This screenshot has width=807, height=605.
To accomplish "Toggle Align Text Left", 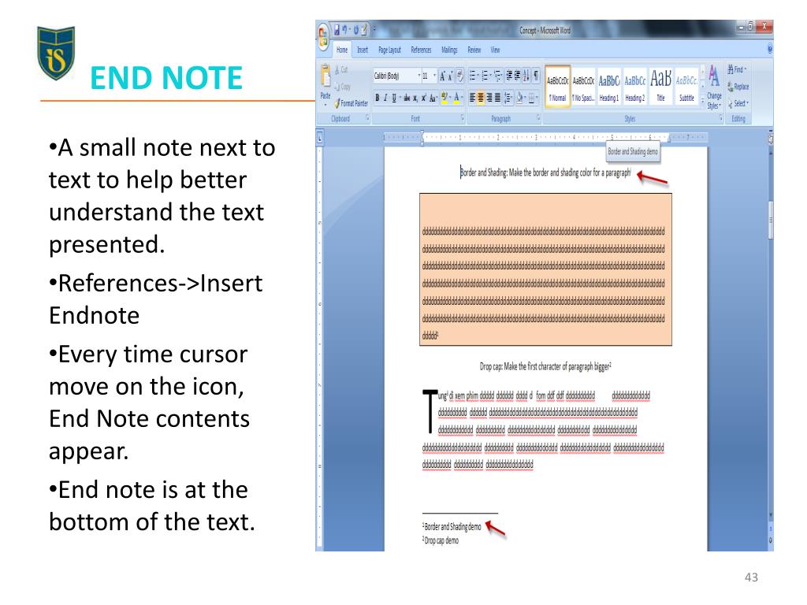I will [x=472, y=97].
